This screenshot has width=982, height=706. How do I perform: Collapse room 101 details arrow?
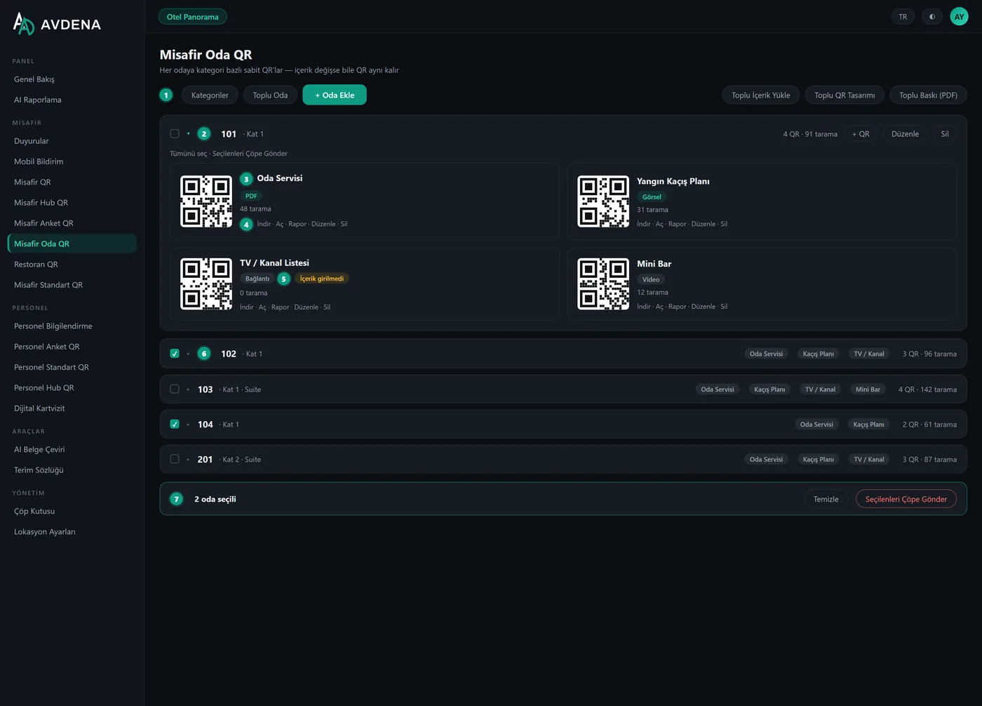188,133
